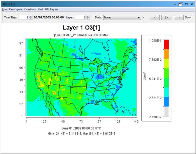
Task: Click the legend value 7.562E-2
Action: tap(155, 60)
